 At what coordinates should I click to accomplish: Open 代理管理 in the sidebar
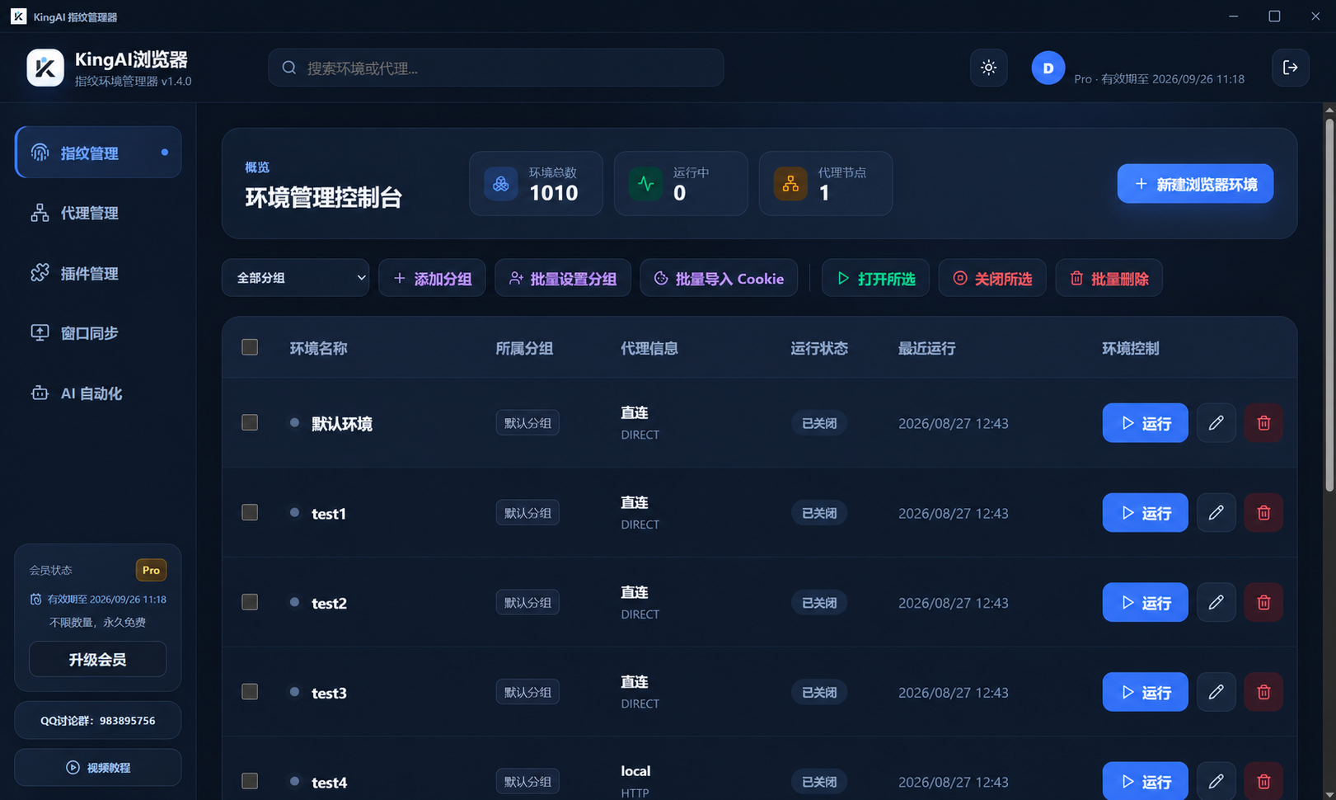pos(98,213)
